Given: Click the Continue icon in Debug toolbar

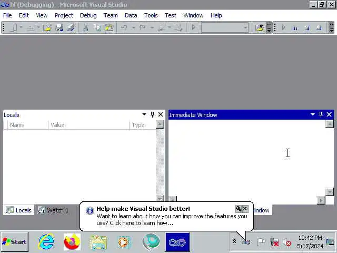Looking at the screenshot, I should [284, 27].
